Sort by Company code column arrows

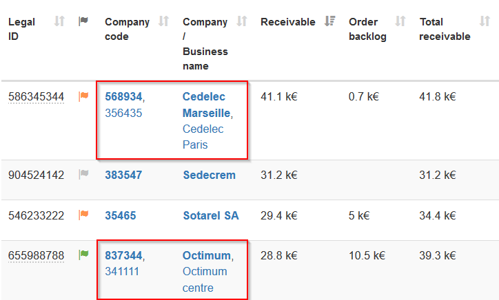pos(163,21)
